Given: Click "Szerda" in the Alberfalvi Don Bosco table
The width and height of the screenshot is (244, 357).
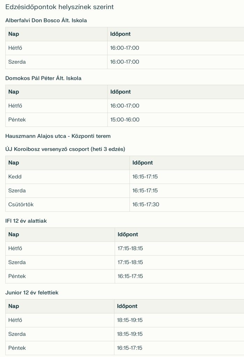Looking at the screenshot, I should (17, 62).
